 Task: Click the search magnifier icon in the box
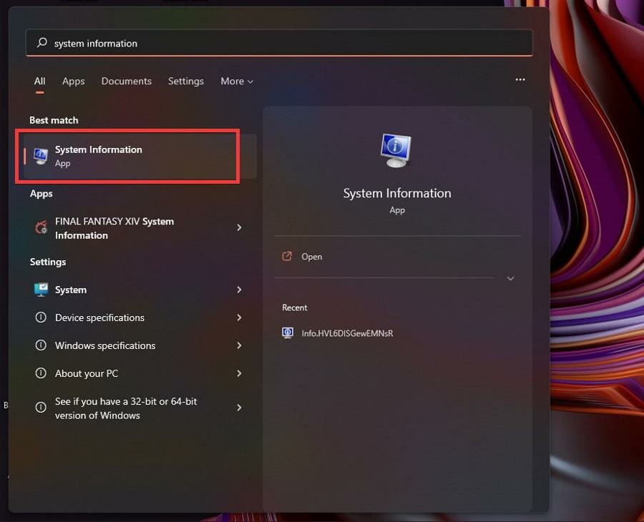pyautogui.click(x=42, y=43)
